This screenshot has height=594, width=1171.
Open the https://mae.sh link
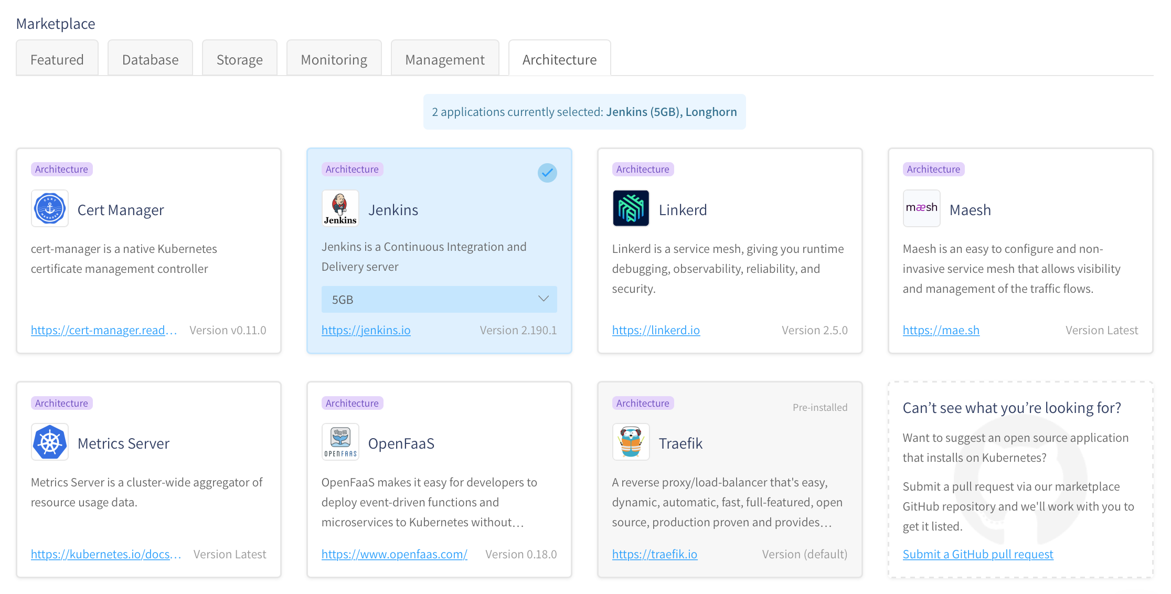coord(941,330)
